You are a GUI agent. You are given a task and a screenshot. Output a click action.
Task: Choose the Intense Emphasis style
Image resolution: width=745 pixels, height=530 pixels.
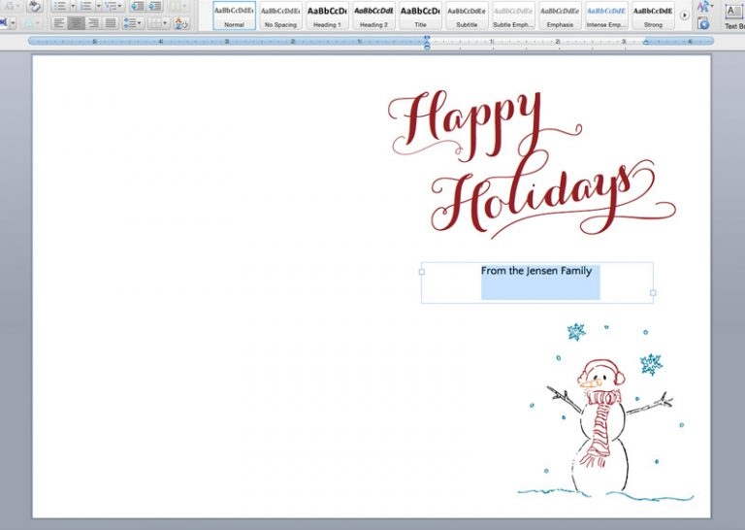coord(606,16)
